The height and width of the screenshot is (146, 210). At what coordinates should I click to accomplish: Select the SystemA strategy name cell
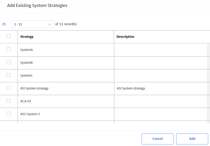(66, 50)
